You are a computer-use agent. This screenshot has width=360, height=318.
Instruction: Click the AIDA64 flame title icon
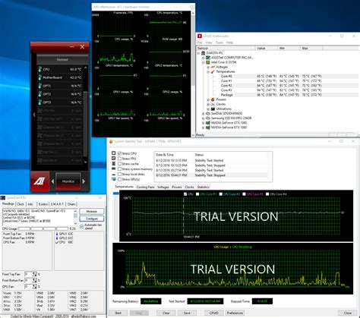click(111, 141)
